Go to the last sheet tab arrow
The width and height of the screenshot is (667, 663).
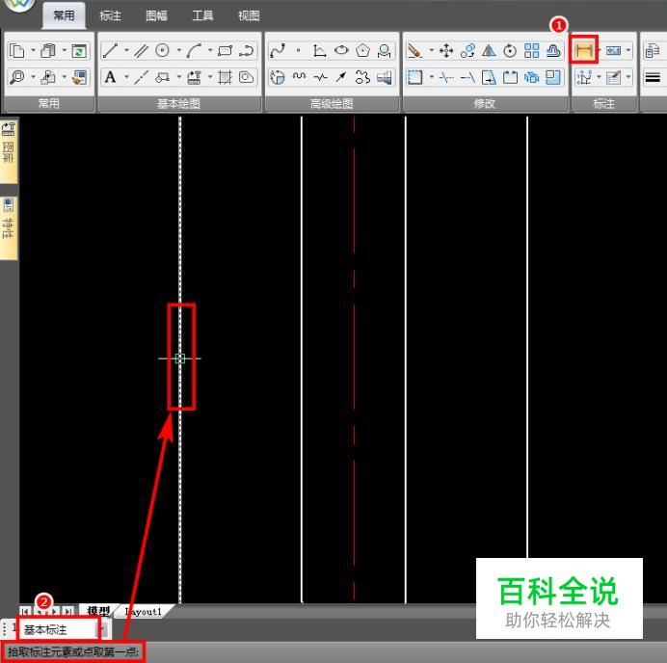pos(68,612)
